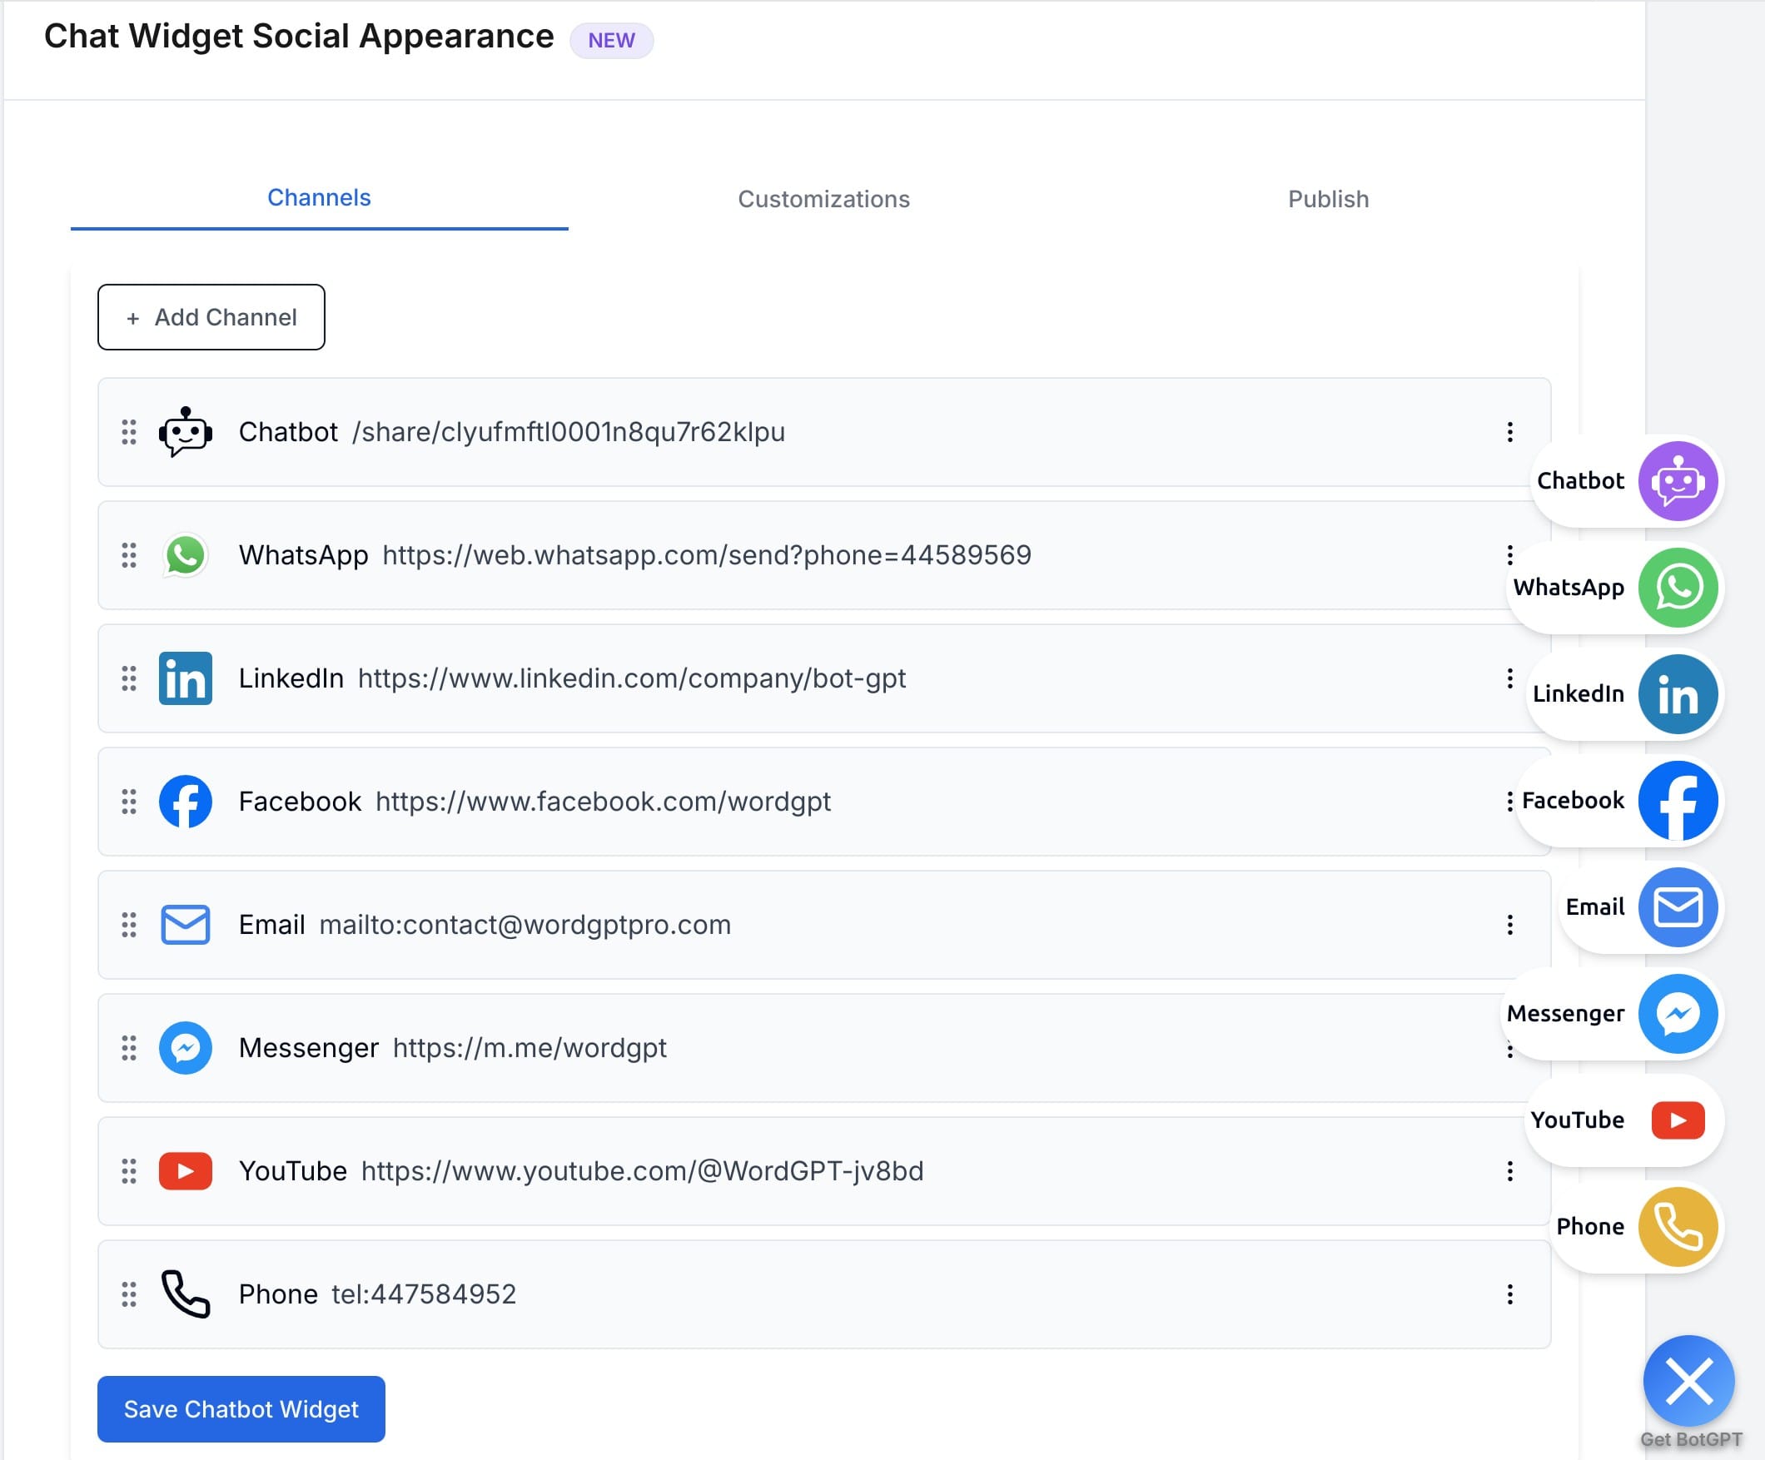
Task: Close the widget preview with the X button
Action: (x=1688, y=1381)
